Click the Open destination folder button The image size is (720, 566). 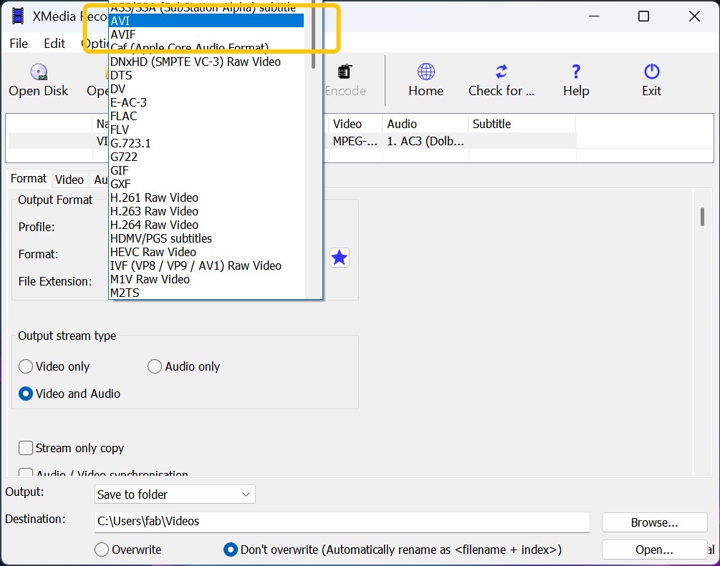(653, 550)
